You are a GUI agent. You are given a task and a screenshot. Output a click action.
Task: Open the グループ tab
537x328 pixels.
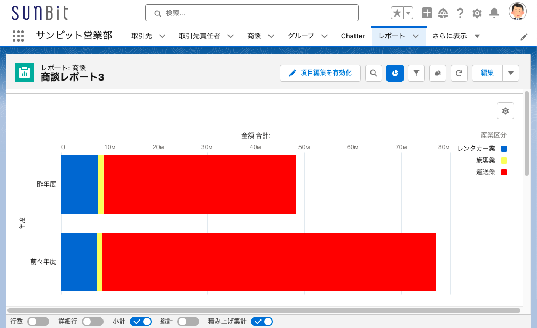[x=301, y=36]
